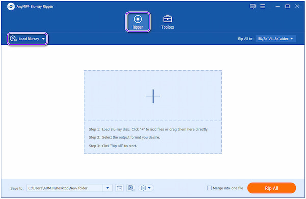Click the 'Step 2: Select the output format' text
This screenshot has width=306, height=199.
pos(124,137)
